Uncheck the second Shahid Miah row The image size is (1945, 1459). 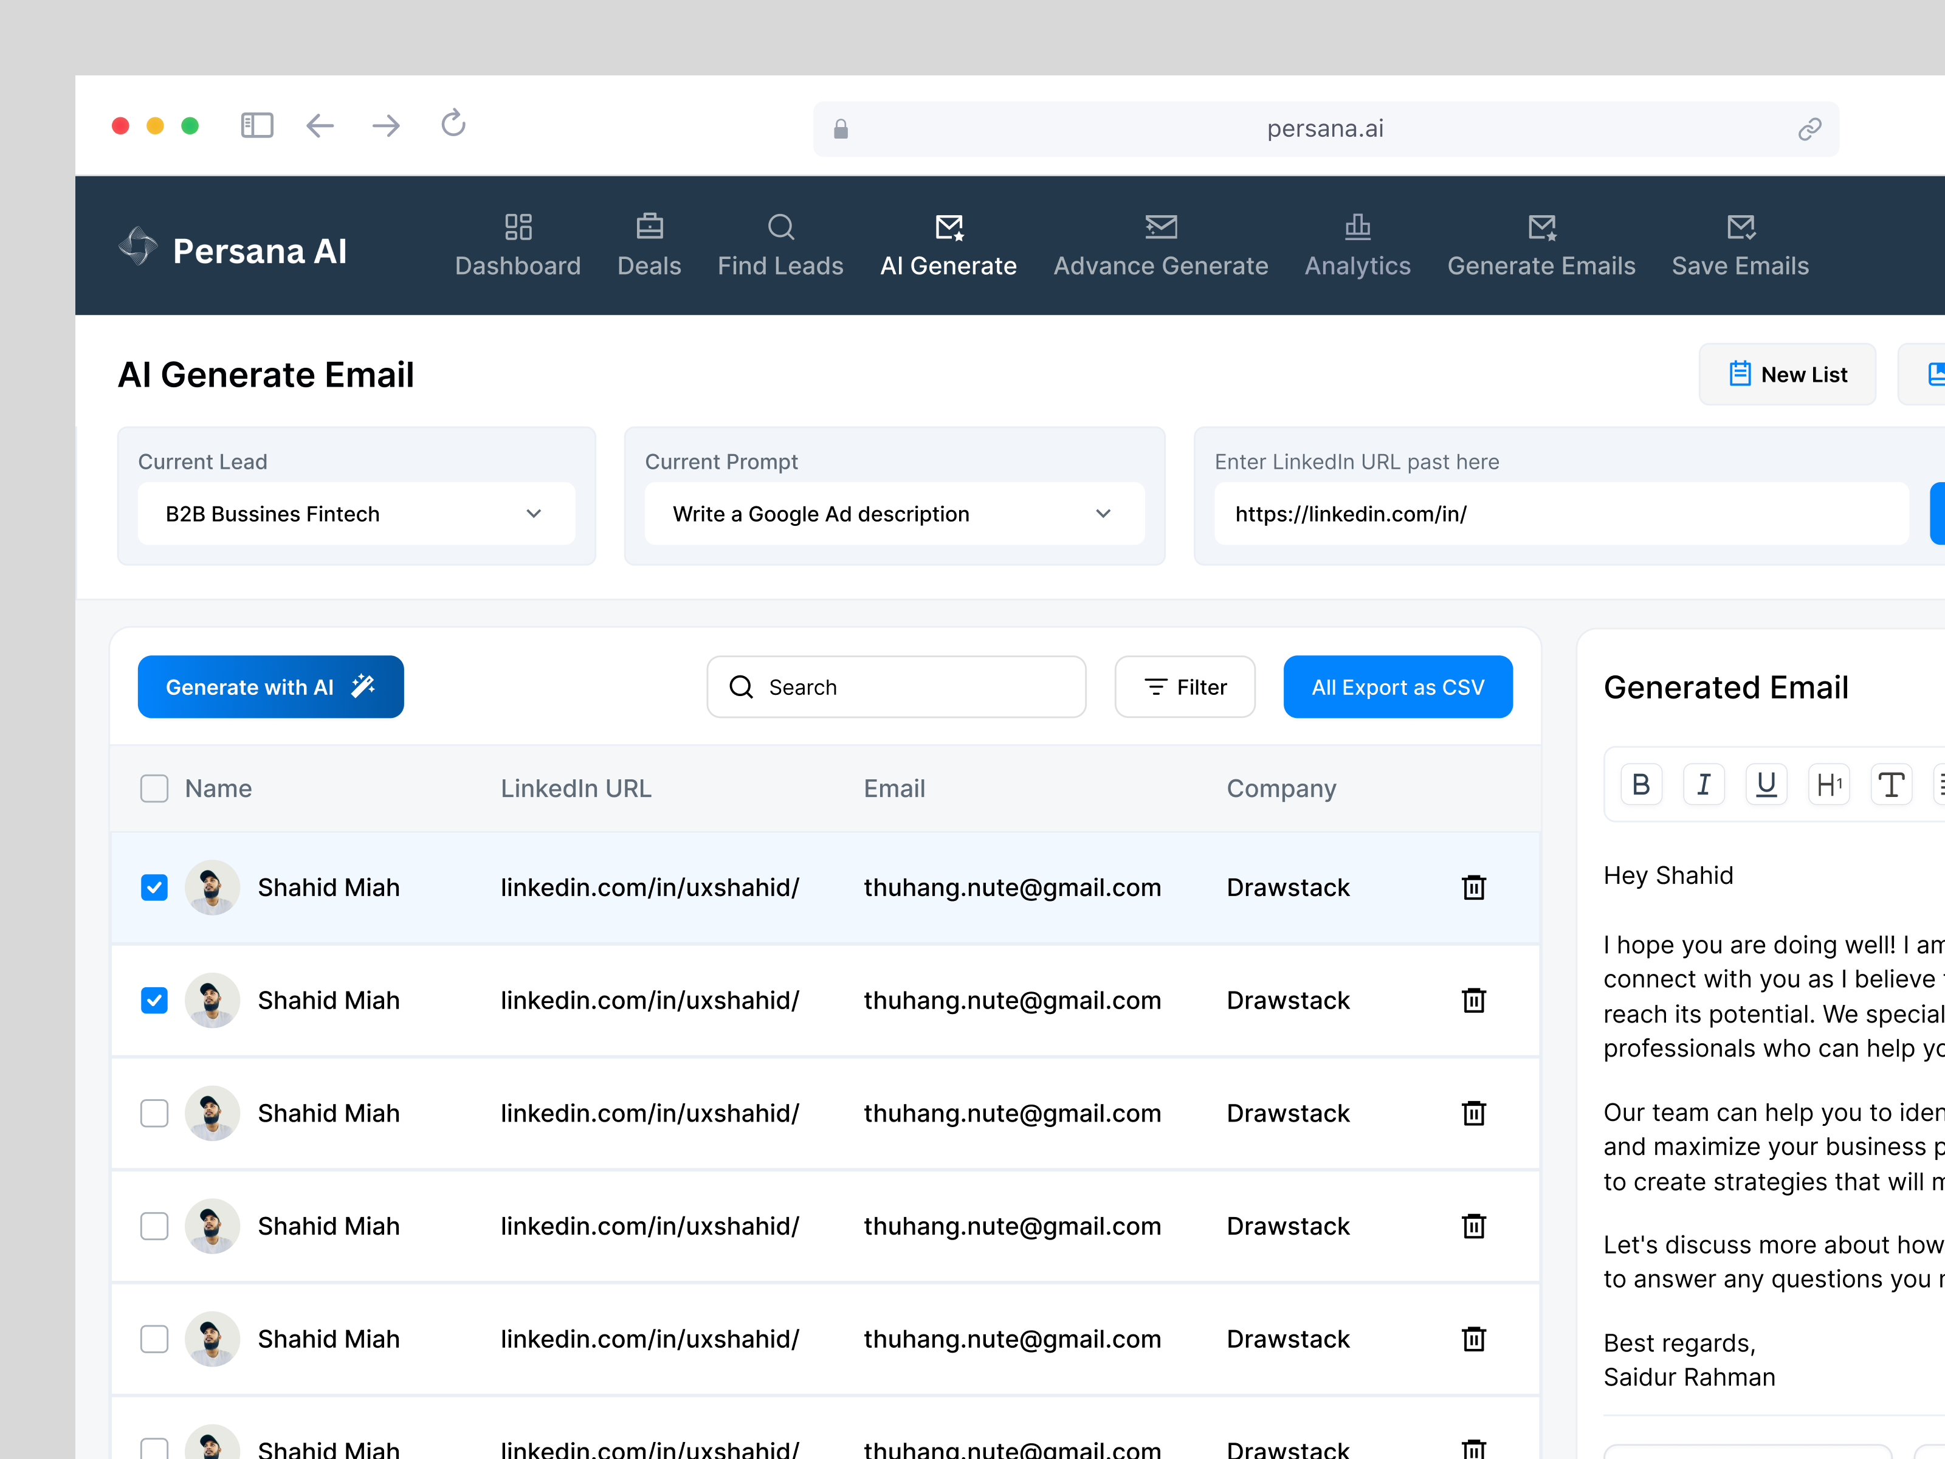pos(154,1000)
